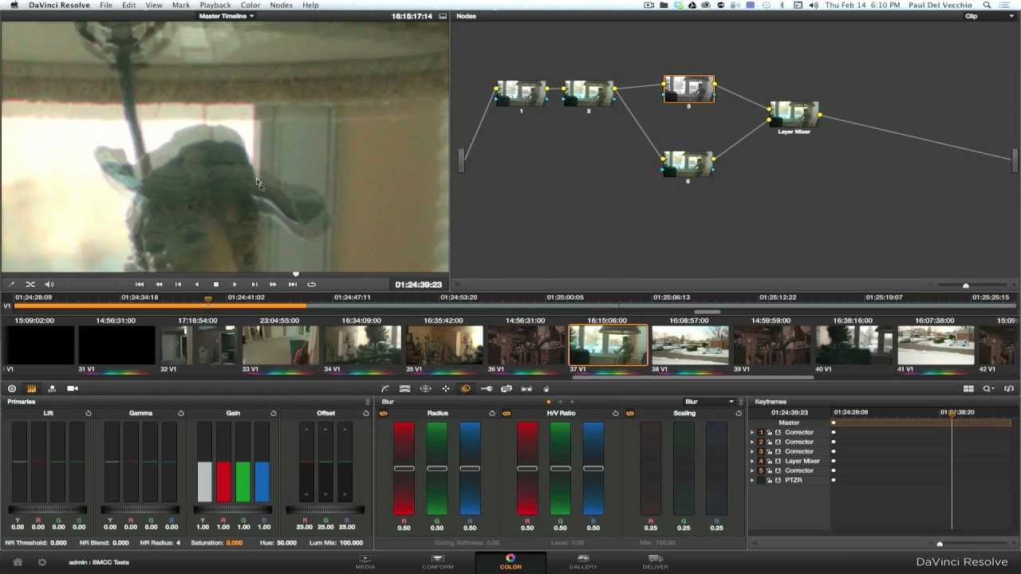
Task: Open the Blur mode dropdown
Action: tap(709, 402)
